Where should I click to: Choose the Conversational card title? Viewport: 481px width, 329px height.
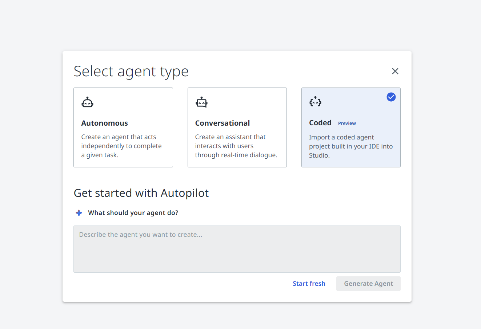[x=223, y=123]
